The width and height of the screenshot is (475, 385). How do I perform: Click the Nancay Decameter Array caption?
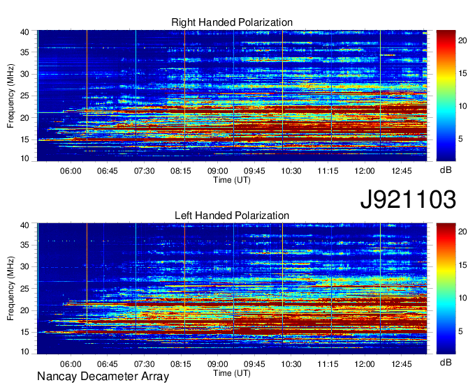[x=103, y=376]
